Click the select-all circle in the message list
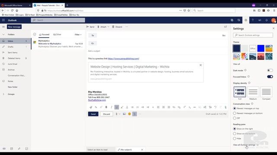 (x=35, y=34)
